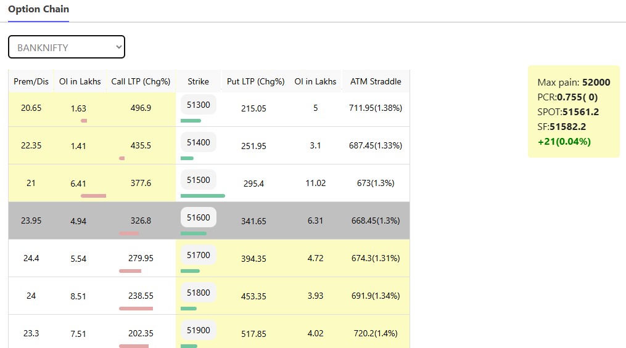
Task: Select put OI value 11.02
Action: pyautogui.click(x=315, y=183)
